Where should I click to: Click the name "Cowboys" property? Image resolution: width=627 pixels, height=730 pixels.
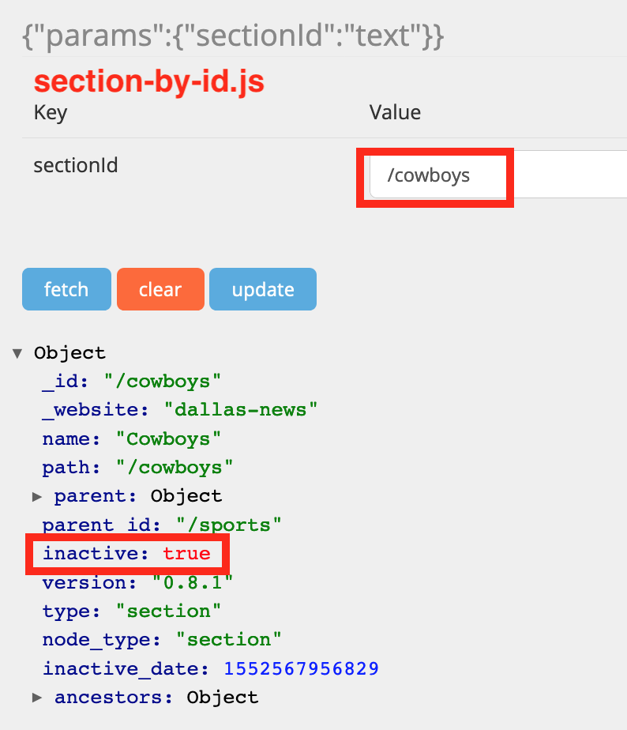tap(131, 438)
